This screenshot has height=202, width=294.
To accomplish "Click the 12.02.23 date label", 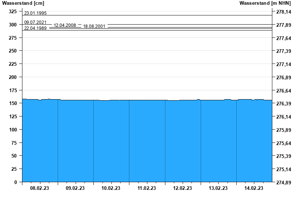I will 183,188.
